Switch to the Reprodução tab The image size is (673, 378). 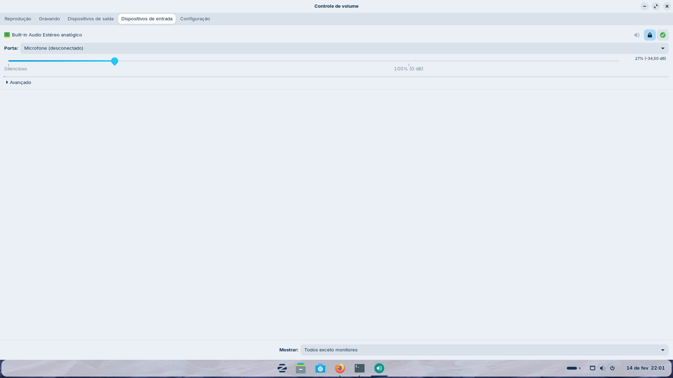18,19
